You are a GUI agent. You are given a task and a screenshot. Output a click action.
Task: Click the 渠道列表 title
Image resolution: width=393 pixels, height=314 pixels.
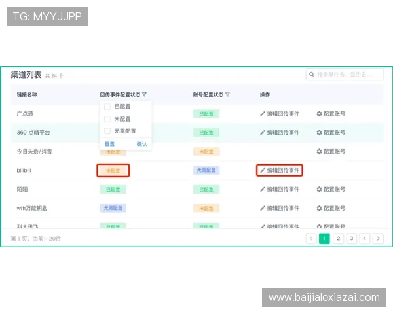[x=26, y=75]
